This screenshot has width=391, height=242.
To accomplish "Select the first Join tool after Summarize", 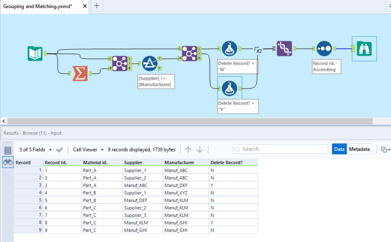I will [120, 63].
